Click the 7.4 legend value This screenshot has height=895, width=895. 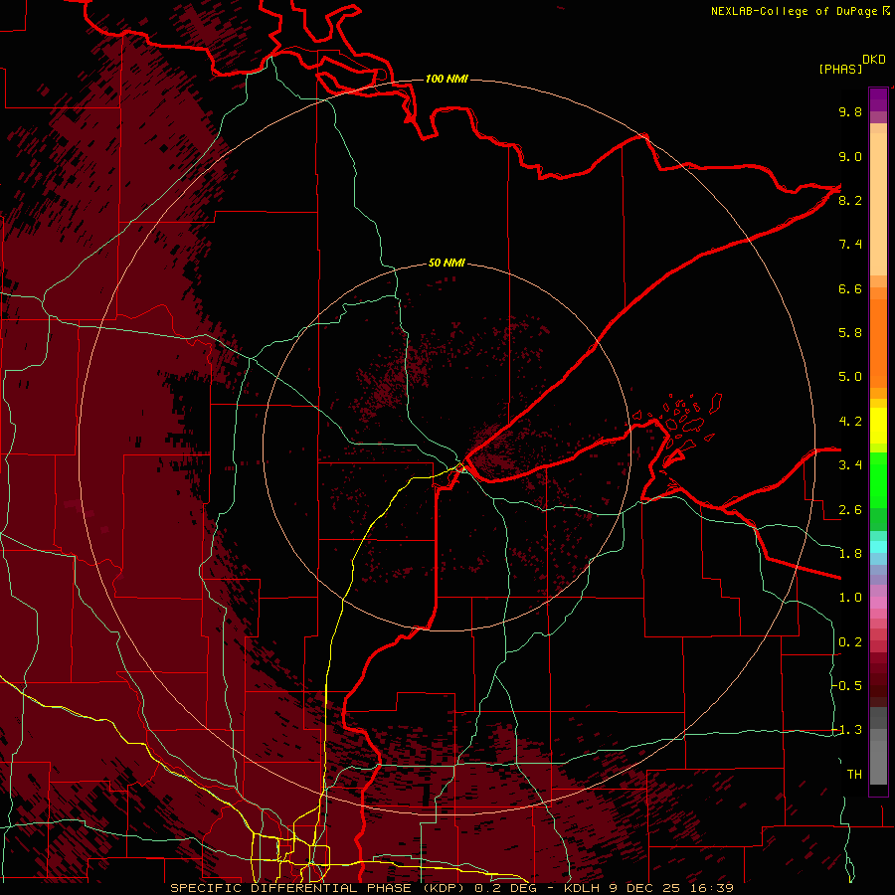point(850,245)
